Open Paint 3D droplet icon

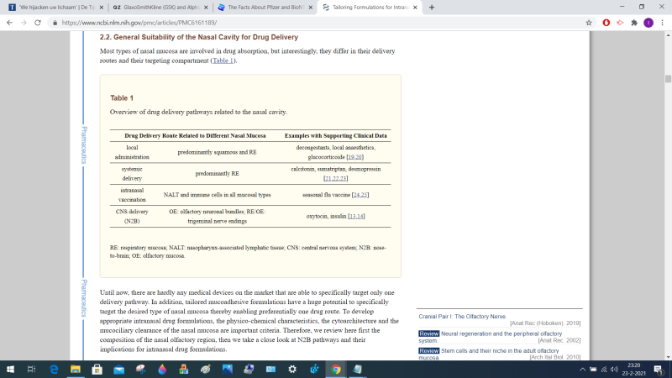[x=162, y=369]
